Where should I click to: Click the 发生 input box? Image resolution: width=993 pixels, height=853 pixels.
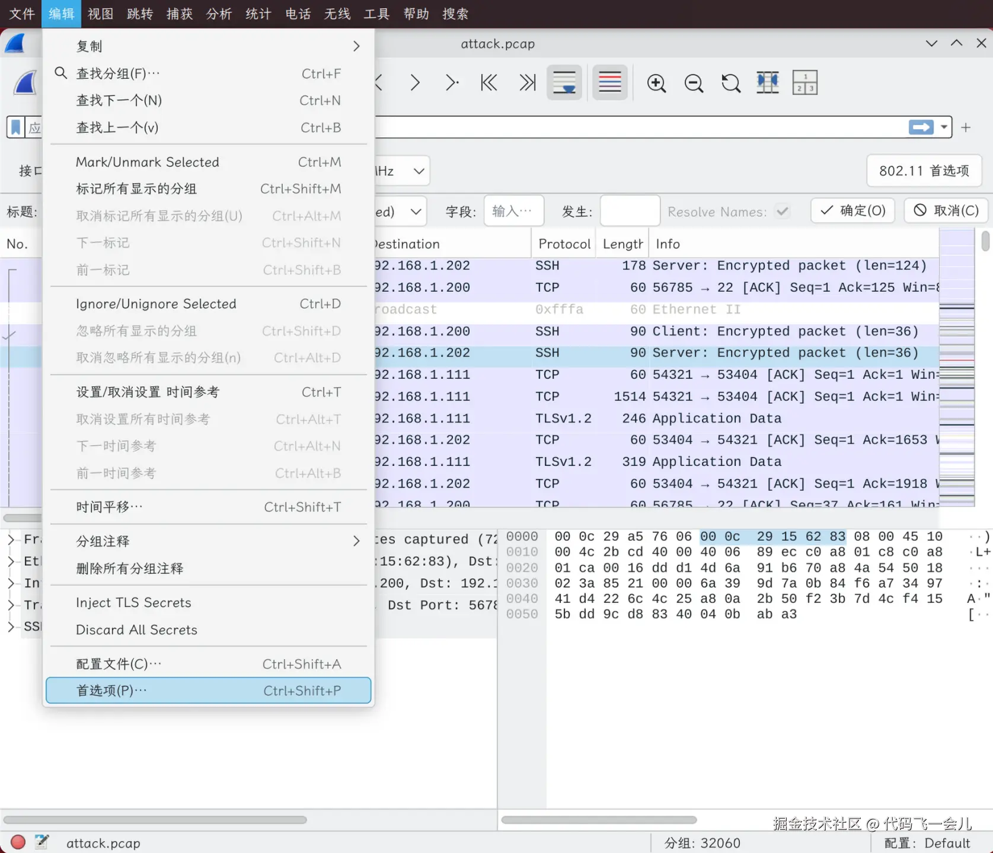click(630, 211)
